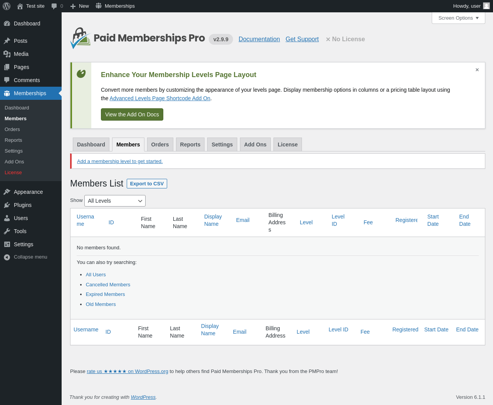Click the user avatar next to Howdy
The height and width of the screenshot is (405, 493).
pos(486,6)
